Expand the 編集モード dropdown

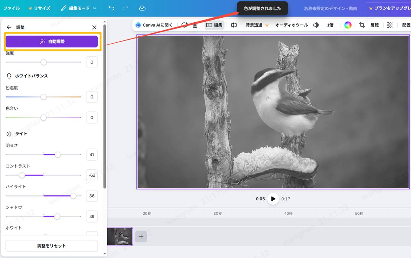click(x=79, y=8)
